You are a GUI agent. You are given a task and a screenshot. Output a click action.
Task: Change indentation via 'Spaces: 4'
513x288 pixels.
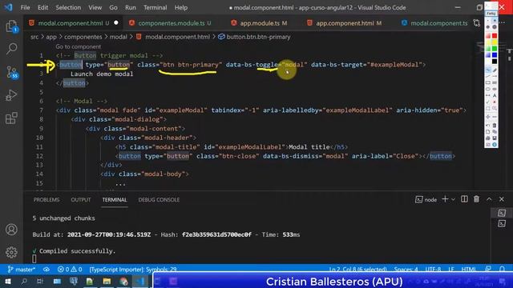coord(406,270)
